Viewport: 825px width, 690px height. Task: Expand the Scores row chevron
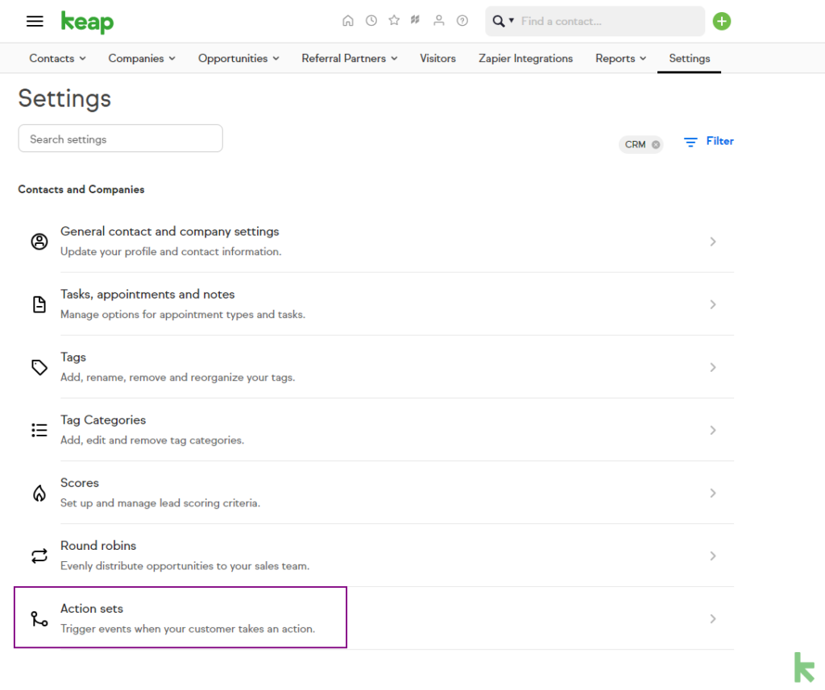713,493
